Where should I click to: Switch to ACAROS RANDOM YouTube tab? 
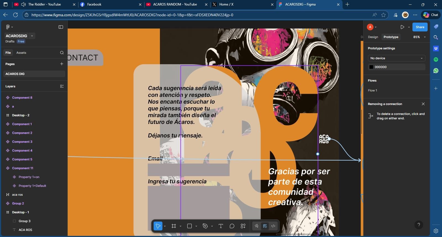(x=177, y=4)
